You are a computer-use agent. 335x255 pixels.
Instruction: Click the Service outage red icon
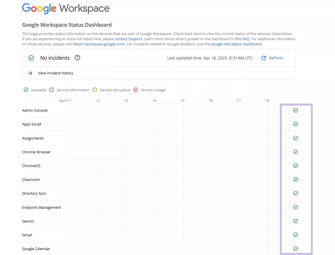click(135, 90)
